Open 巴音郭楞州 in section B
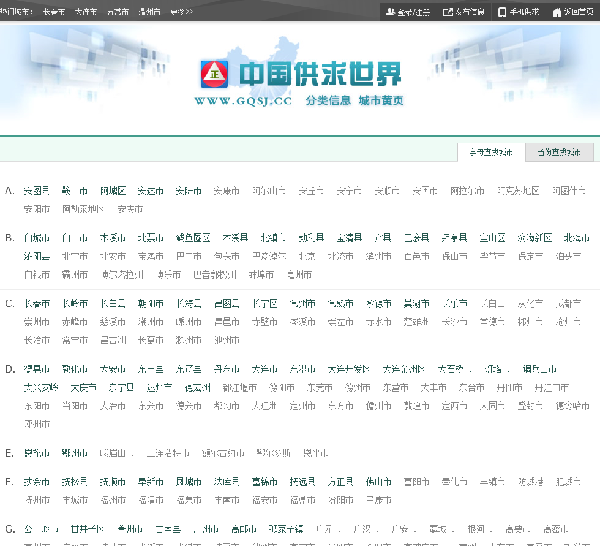 215,275
